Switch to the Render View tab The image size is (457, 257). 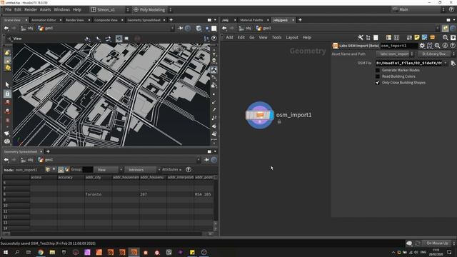pyautogui.click(x=74, y=20)
